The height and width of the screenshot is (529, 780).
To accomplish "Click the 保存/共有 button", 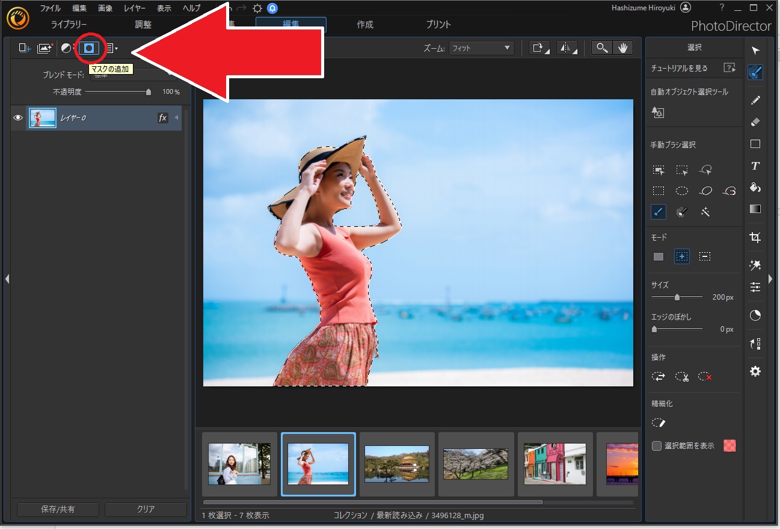I will [58, 509].
